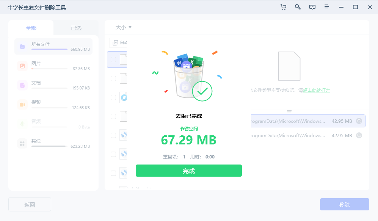Click the 图片 size progress bar
The width and height of the screenshot is (378, 221).
point(49,69)
